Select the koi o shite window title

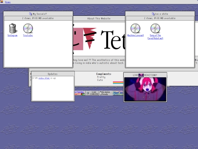[x=162, y=14]
